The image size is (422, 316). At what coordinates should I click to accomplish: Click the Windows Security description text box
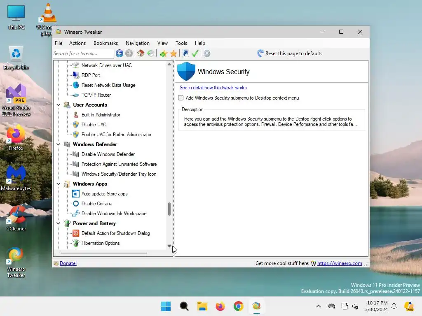click(x=271, y=121)
